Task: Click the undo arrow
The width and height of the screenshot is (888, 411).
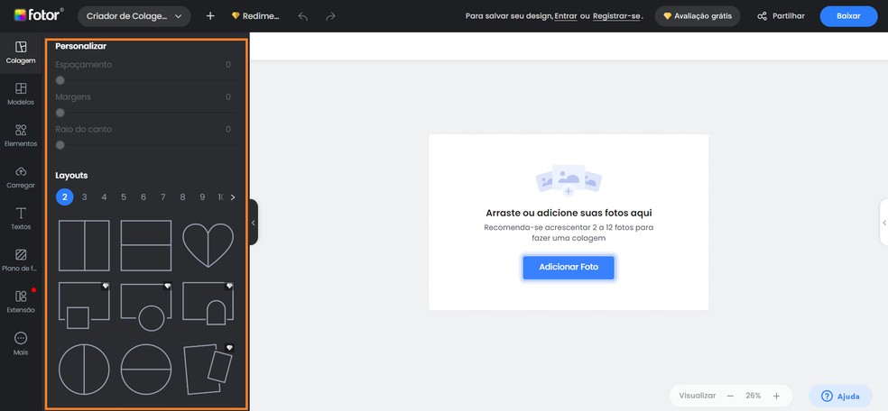Action: pyautogui.click(x=303, y=16)
